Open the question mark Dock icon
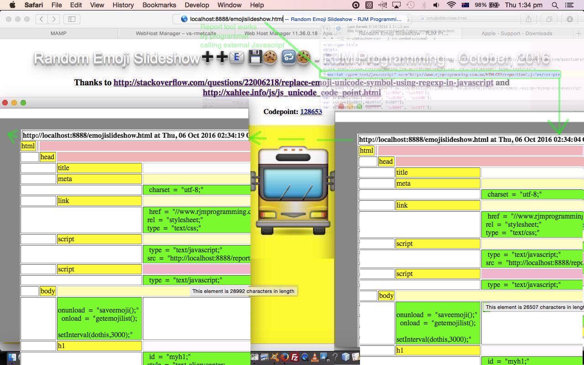This screenshot has width=584, height=365. pyautogui.click(x=335, y=357)
